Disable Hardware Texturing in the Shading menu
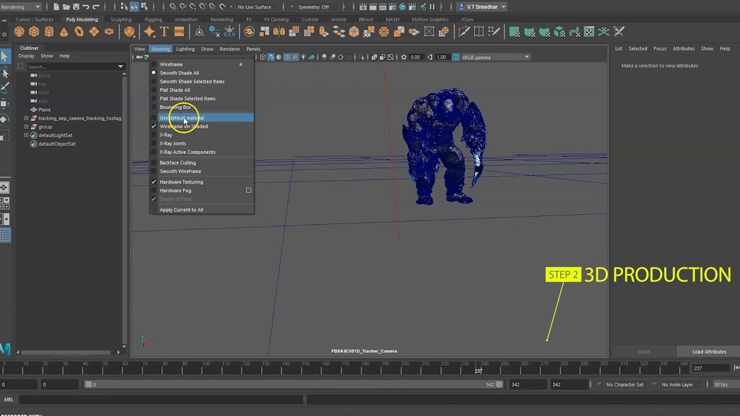 (181, 181)
